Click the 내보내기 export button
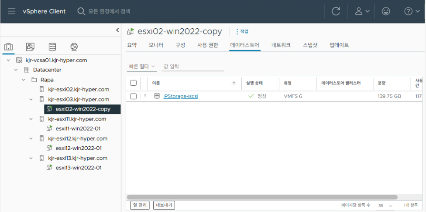The image size is (426, 212). [x=164, y=205]
